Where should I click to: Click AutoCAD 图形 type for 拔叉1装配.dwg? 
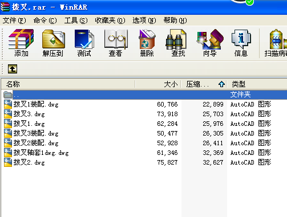pos(250,104)
